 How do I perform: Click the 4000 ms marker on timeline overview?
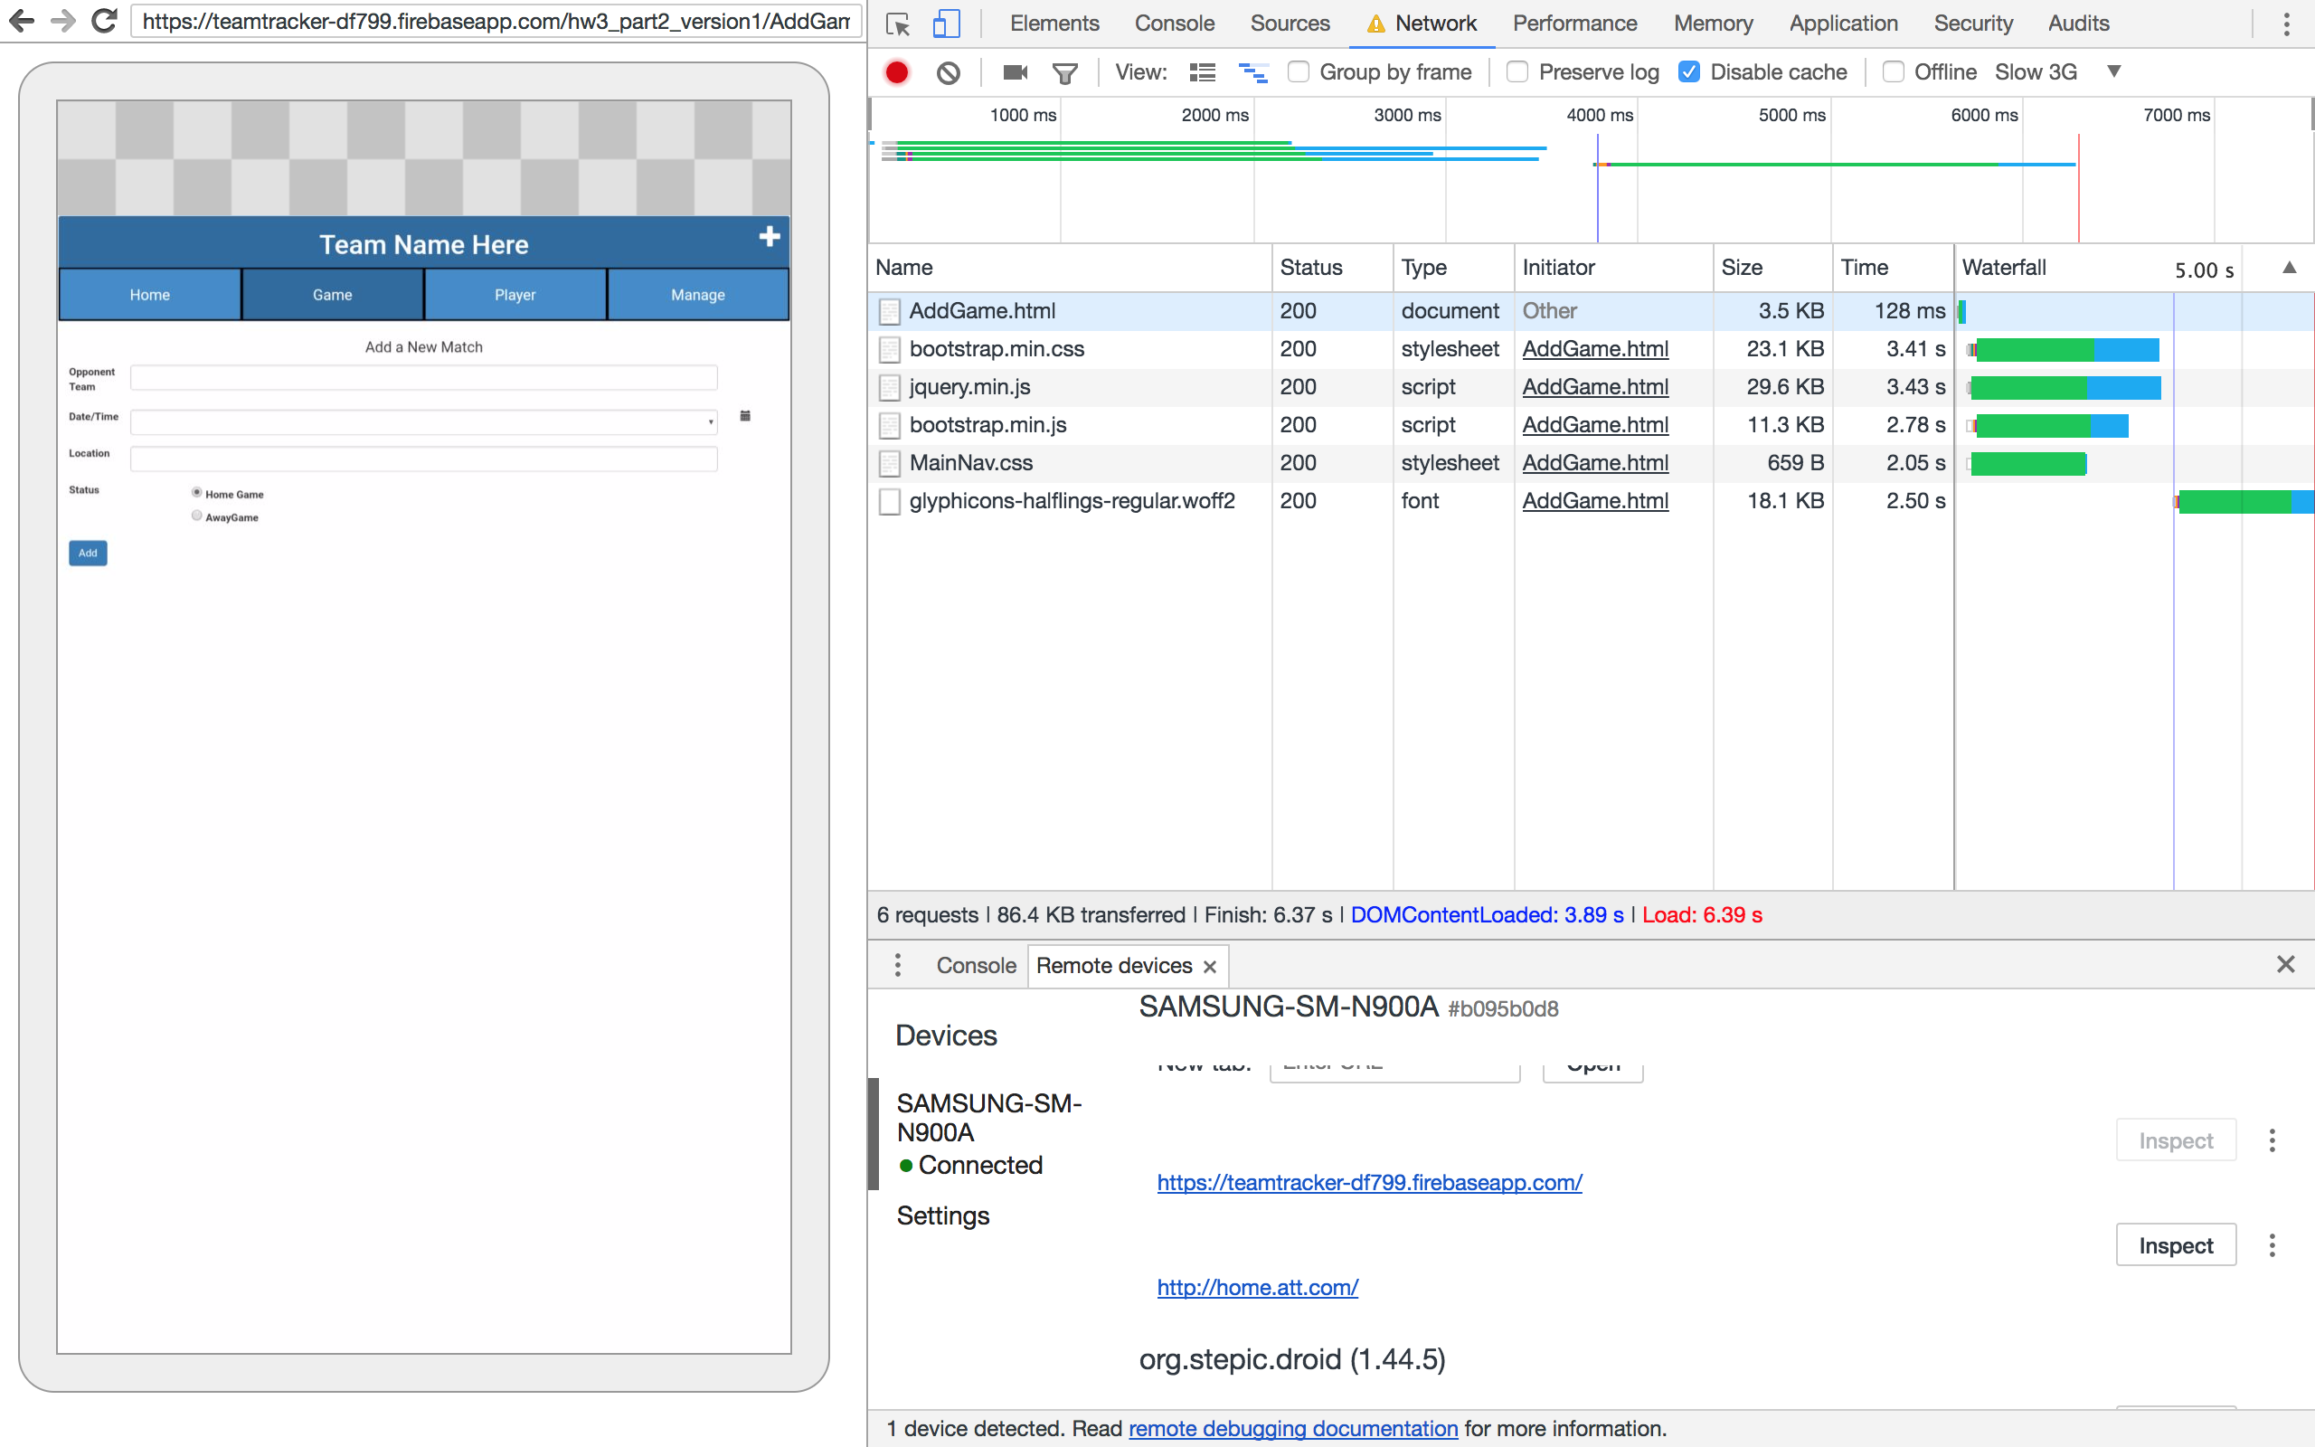click(x=1600, y=116)
